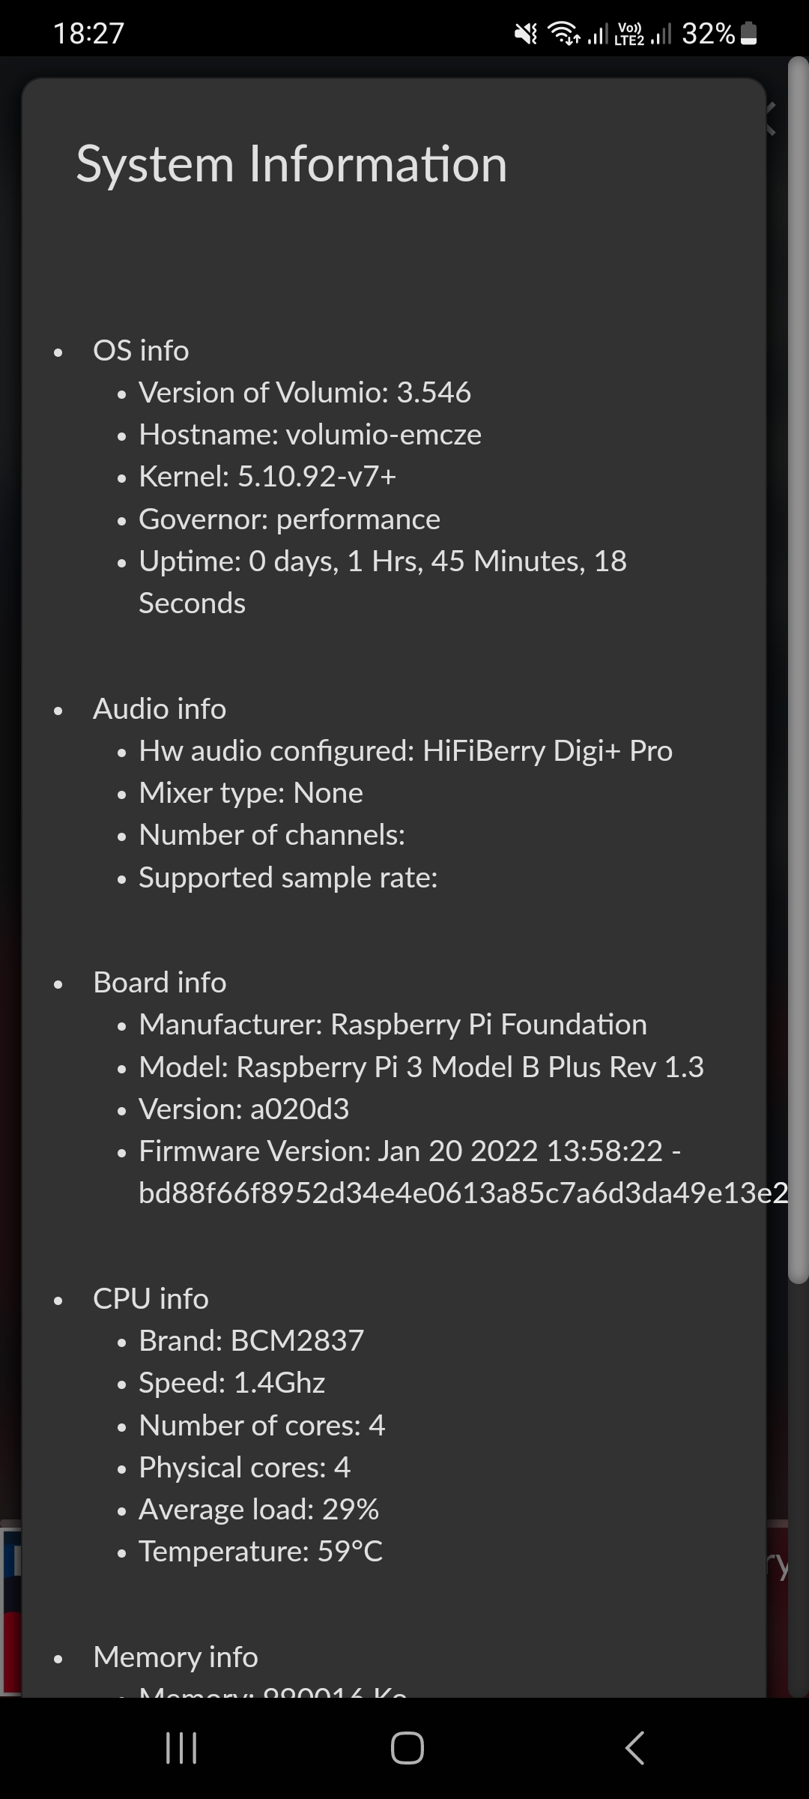Tap the muted vibrate status icon
This screenshot has height=1799, width=809.
click(526, 34)
